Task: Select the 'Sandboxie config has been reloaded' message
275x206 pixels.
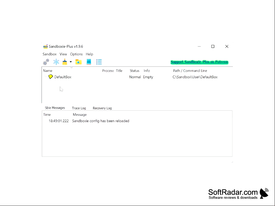Action: [101, 121]
